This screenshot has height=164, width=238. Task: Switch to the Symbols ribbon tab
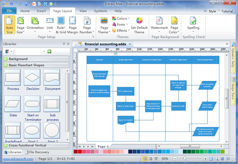click(x=100, y=11)
